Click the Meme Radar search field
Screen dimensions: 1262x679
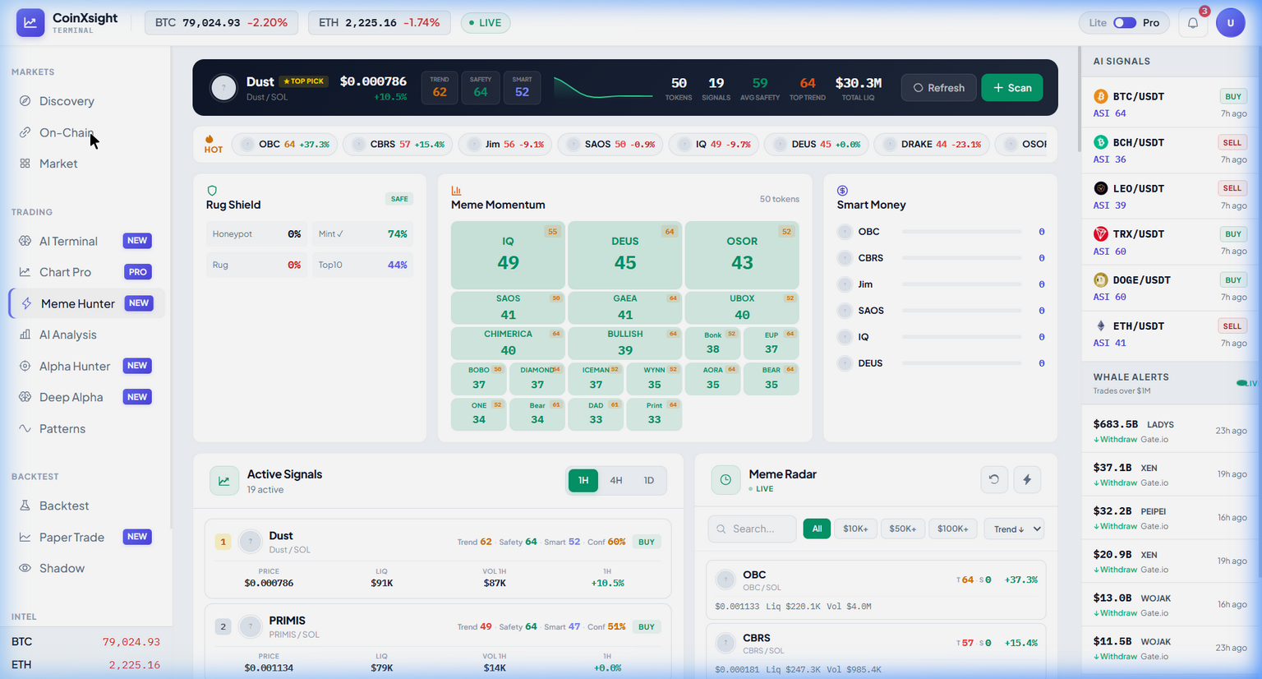[x=752, y=529]
